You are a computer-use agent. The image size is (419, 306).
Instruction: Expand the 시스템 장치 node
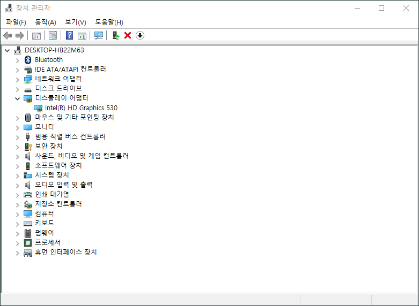point(18,176)
